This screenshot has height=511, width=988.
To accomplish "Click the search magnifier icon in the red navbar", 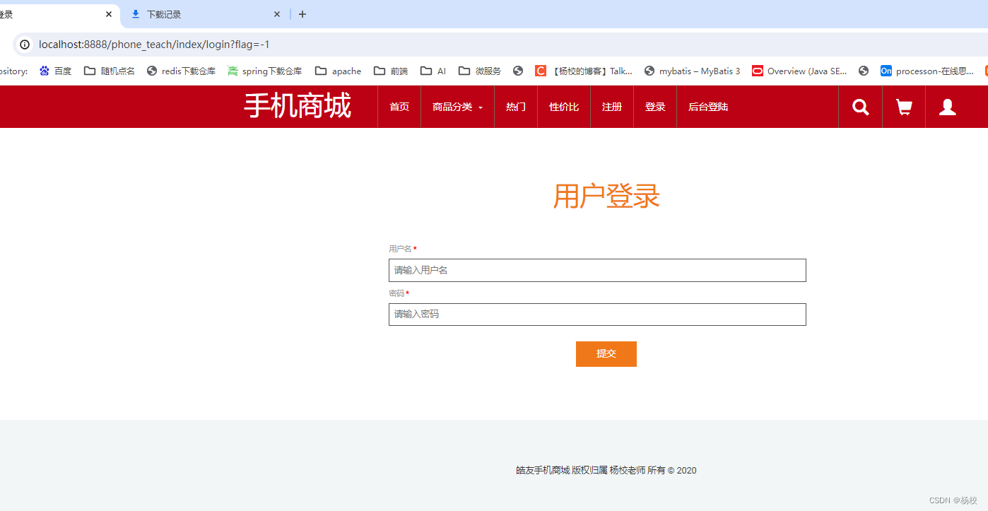I will point(860,107).
